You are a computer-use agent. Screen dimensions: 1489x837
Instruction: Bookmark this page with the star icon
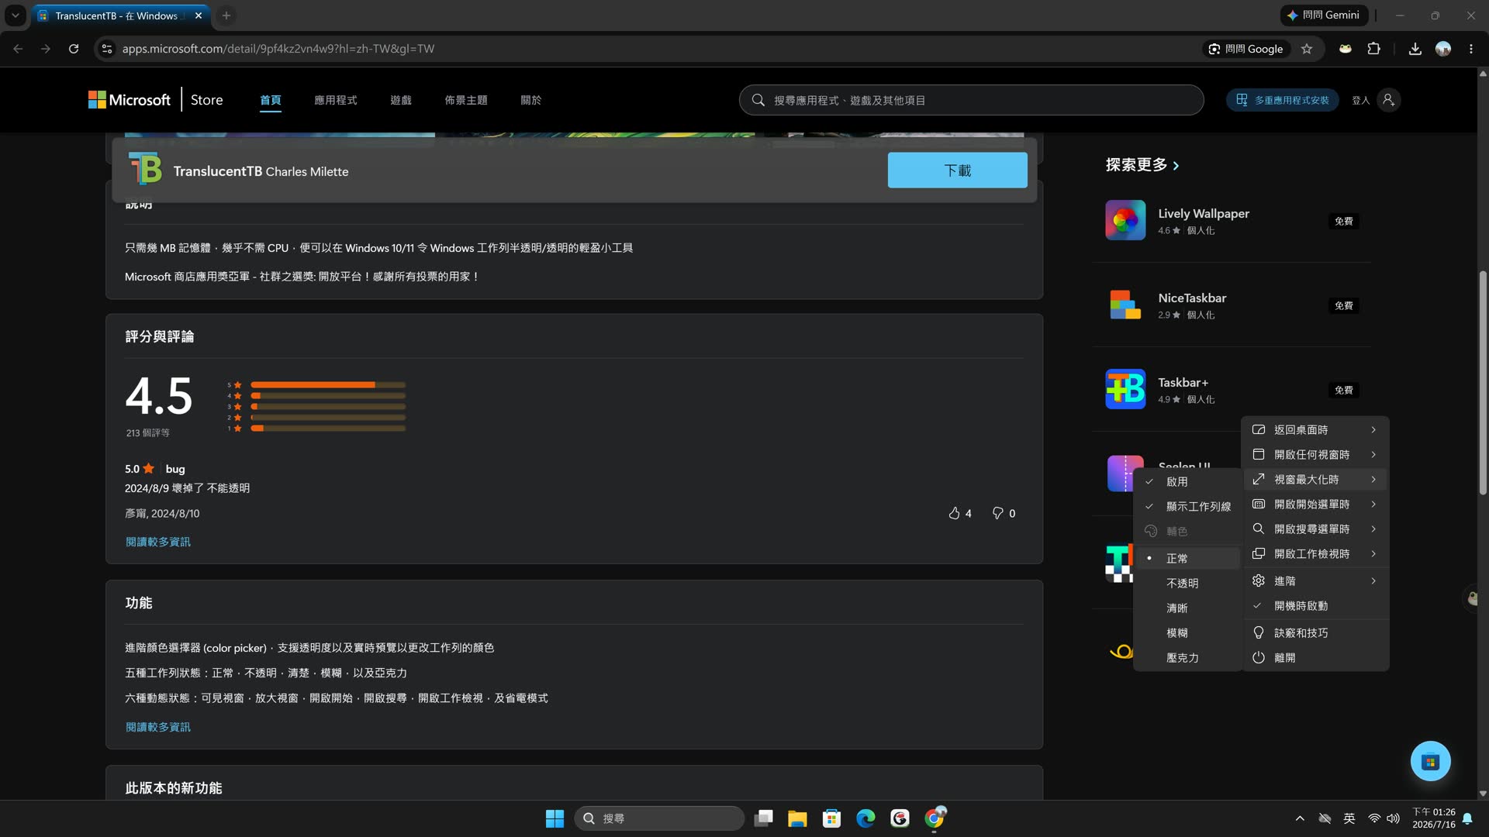(x=1307, y=49)
